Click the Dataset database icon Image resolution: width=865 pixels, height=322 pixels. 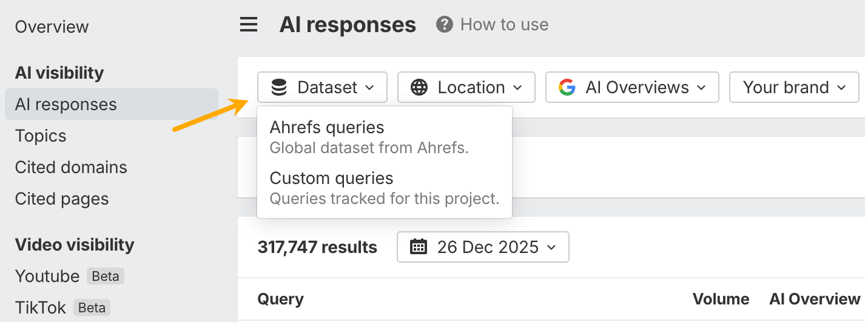coord(279,88)
